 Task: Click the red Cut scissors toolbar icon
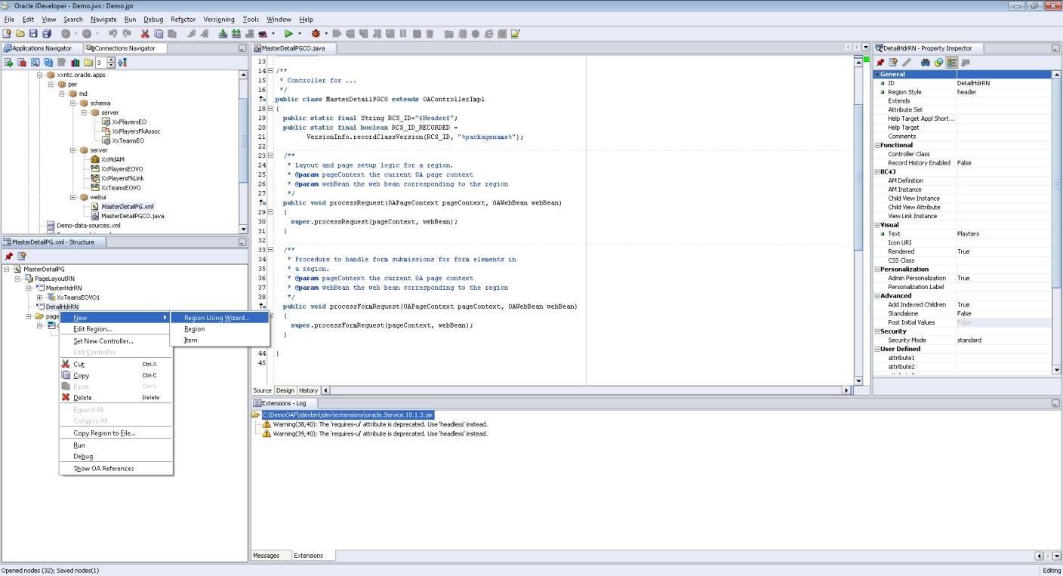point(145,34)
